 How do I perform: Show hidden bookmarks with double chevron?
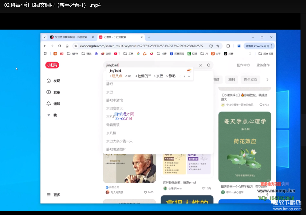pyautogui.click(x=250, y=54)
